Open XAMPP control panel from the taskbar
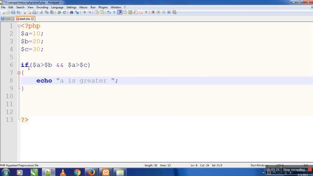 (106, 172)
